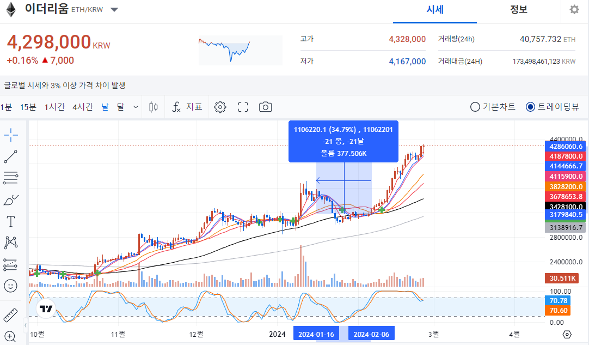Open the forecasting and measurement tools
This screenshot has width=589, height=345.
pyautogui.click(x=11, y=264)
